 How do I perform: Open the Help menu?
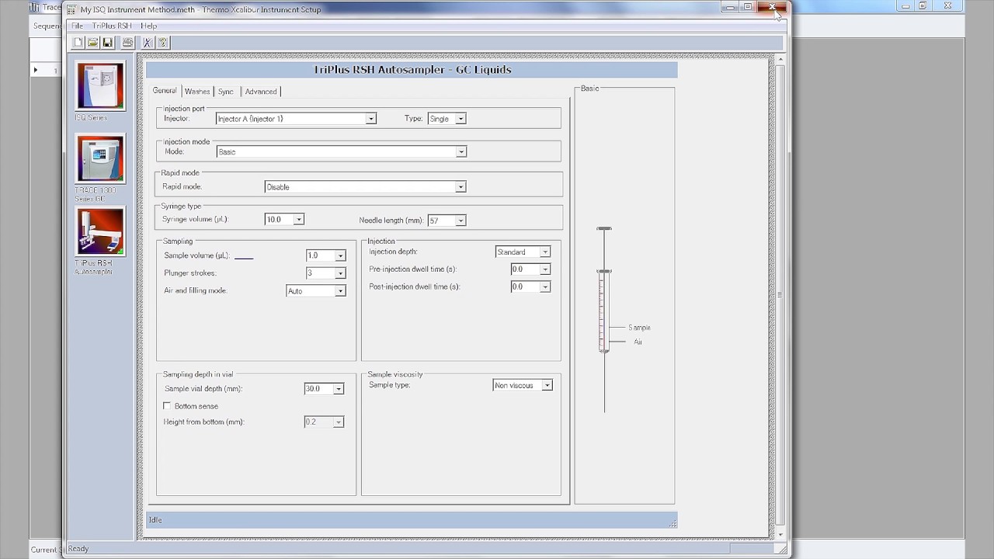148,26
